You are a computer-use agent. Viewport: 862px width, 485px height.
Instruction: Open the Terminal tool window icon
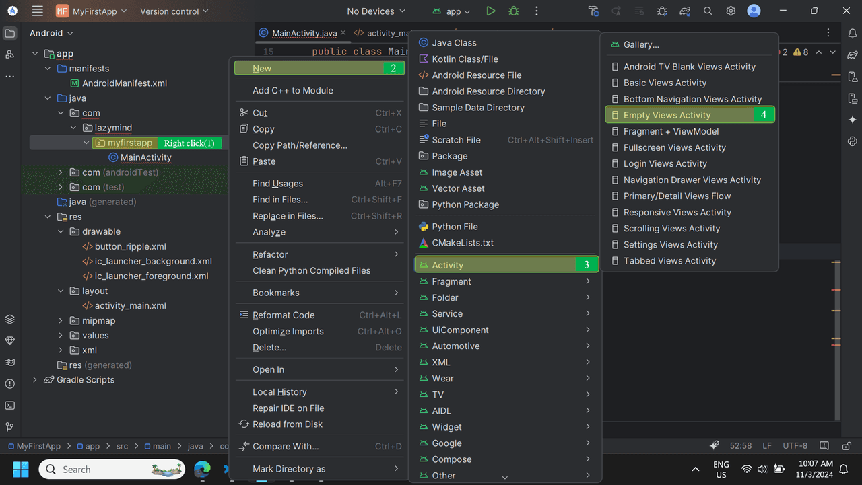9,406
